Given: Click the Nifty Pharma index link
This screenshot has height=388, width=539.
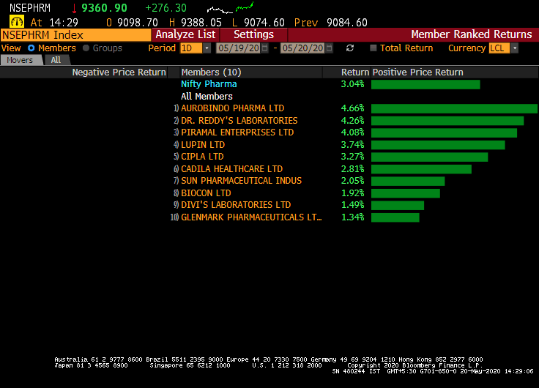Looking at the screenshot, I should click(x=209, y=84).
